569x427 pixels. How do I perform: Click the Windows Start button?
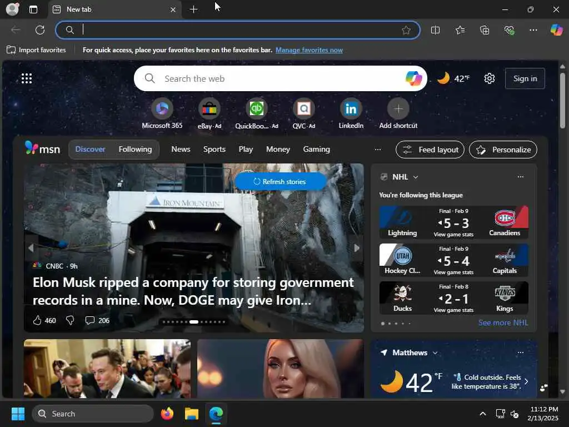(x=18, y=414)
